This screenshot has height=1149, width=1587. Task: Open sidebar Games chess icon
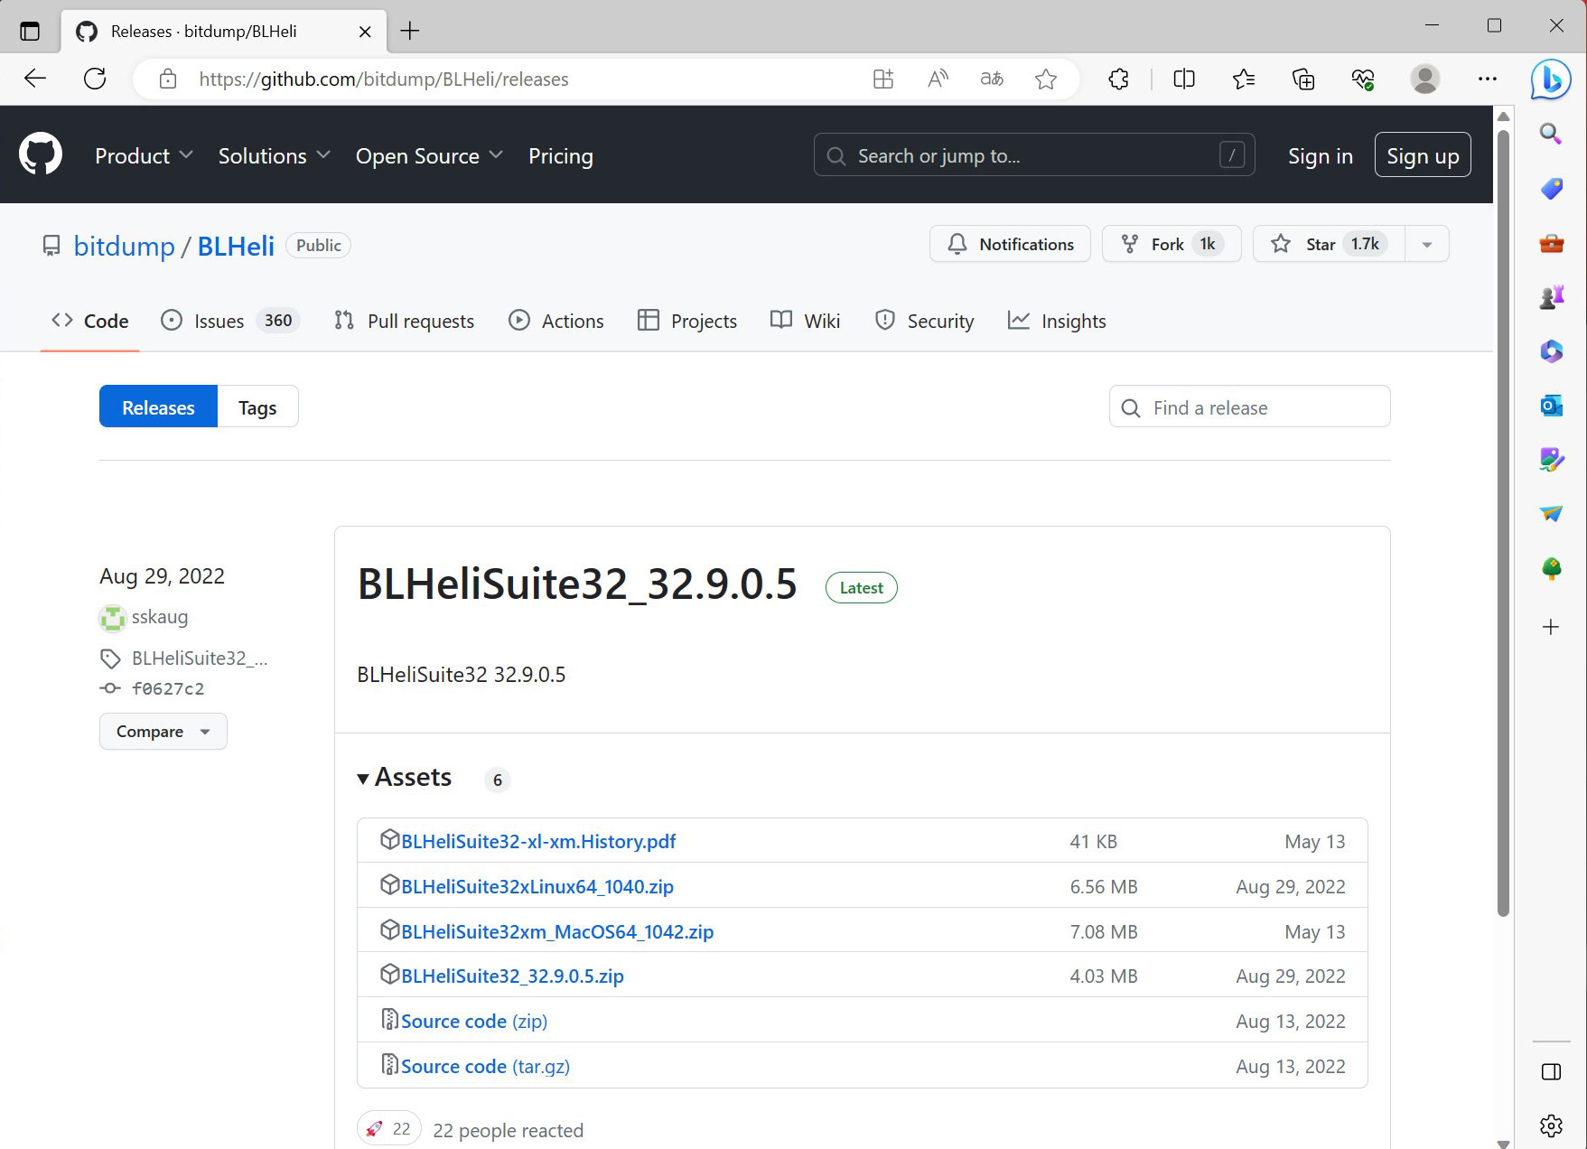pos(1551,297)
